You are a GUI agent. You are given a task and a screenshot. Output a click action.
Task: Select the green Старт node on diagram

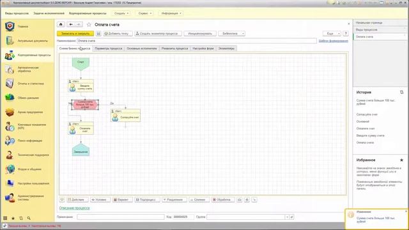[81, 64]
